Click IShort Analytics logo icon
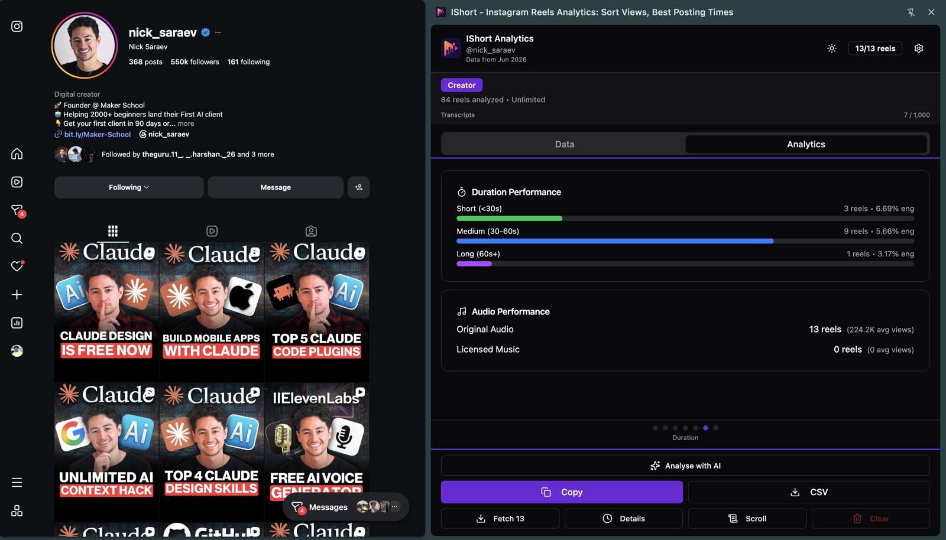This screenshot has height=540, width=946. pos(451,48)
